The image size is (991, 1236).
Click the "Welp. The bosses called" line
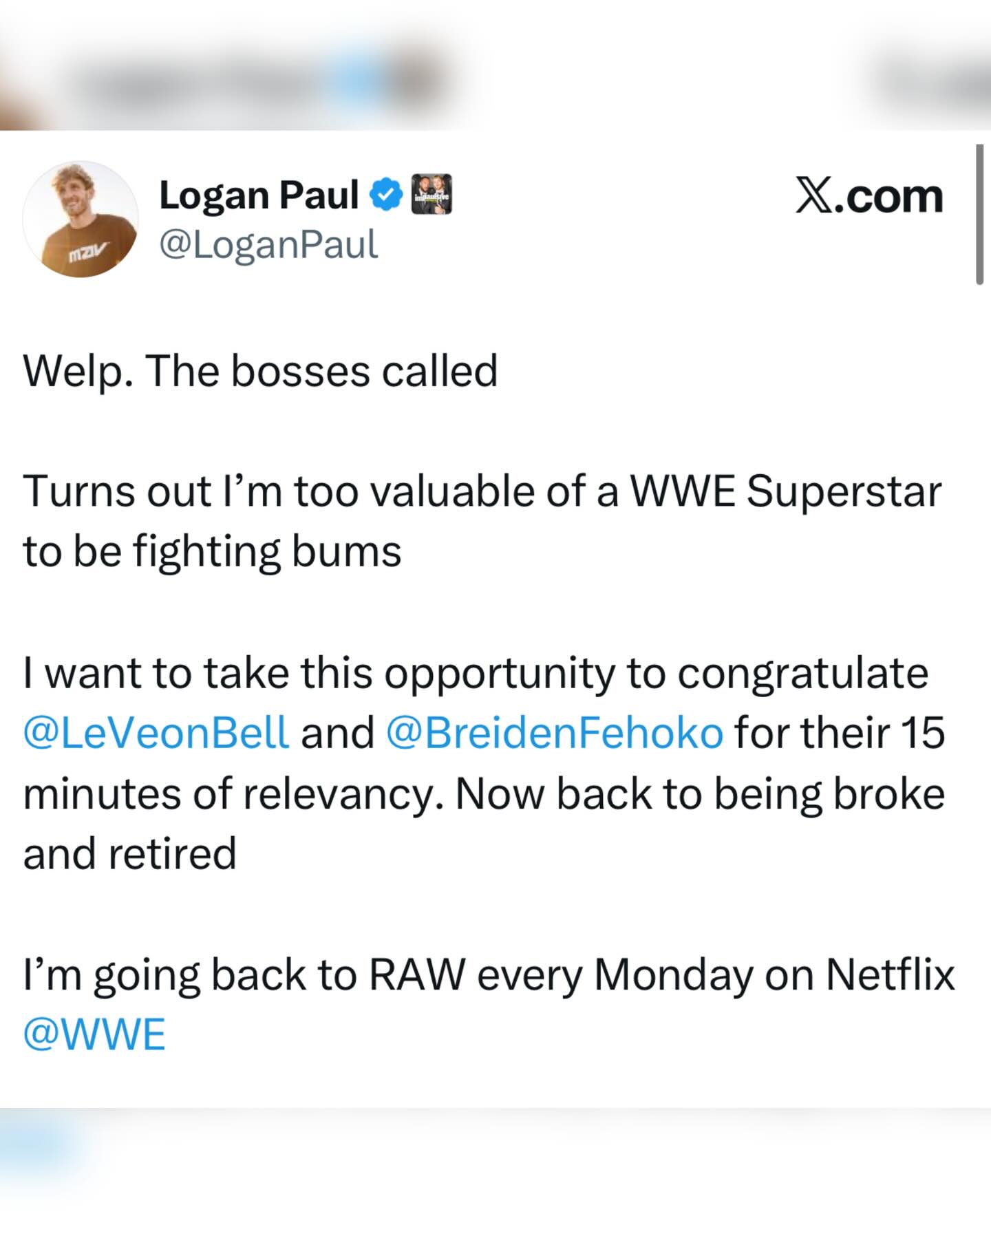(x=260, y=371)
